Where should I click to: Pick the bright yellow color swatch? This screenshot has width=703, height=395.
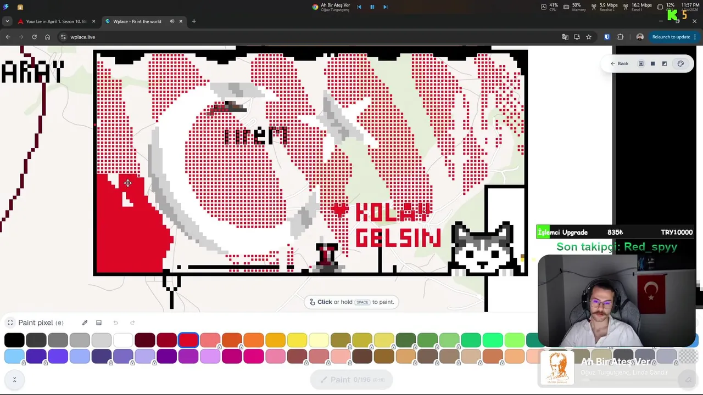pyautogui.click(x=297, y=340)
